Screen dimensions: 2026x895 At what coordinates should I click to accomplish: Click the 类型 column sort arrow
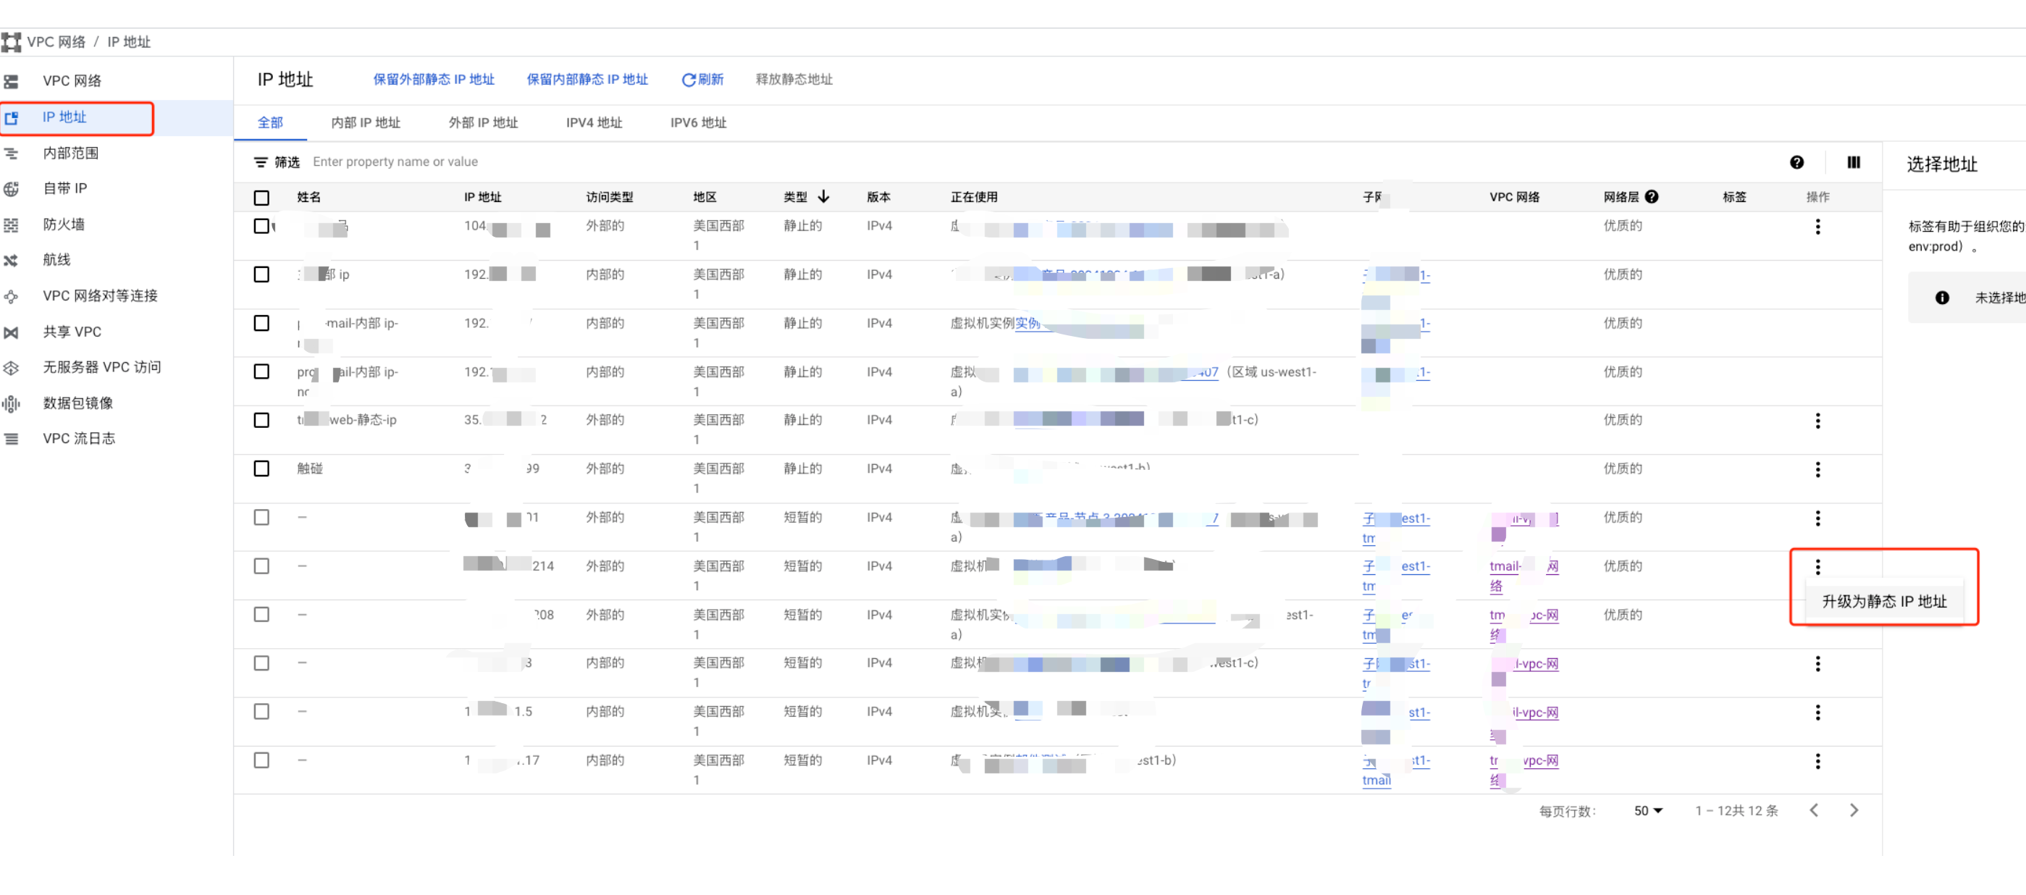(x=823, y=197)
